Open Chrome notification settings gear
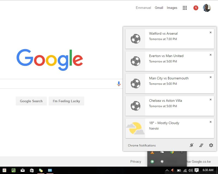 coord(211,145)
